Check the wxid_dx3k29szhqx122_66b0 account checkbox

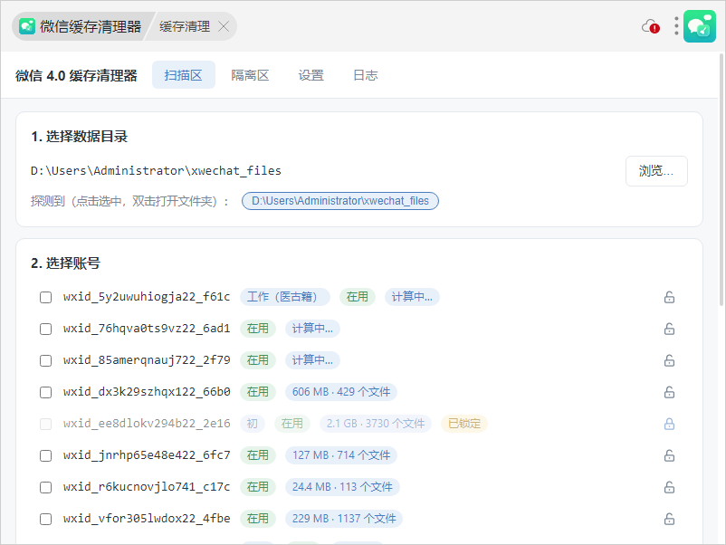point(46,392)
